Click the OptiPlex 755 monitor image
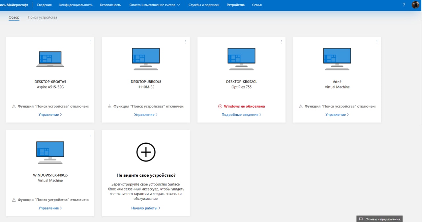The width and height of the screenshot is (422, 222). point(241,59)
